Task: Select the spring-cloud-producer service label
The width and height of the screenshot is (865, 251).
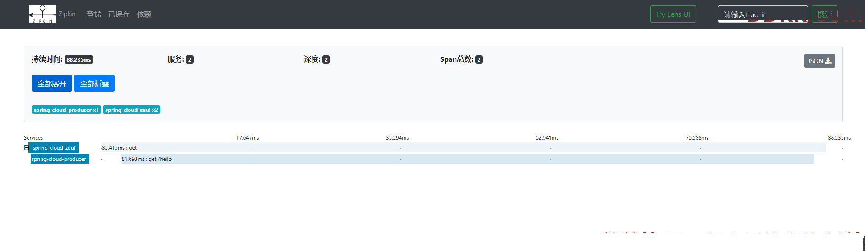Action: point(60,159)
